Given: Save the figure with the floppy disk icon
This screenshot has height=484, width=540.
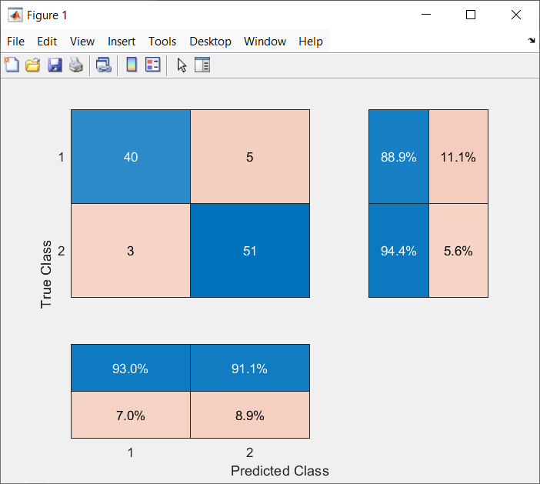Looking at the screenshot, I should (x=55, y=65).
